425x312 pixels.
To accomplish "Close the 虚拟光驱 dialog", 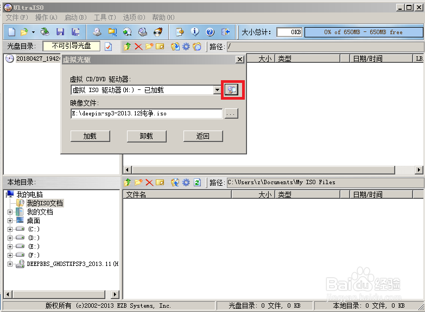I will (x=240, y=59).
